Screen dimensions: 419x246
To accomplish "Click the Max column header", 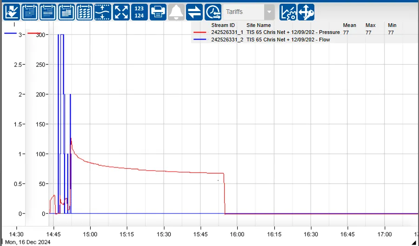I will click(371, 25).
